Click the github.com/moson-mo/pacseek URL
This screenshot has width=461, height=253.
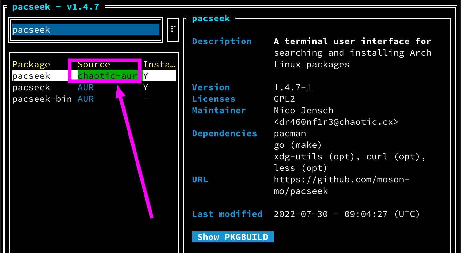pos(342,185)
